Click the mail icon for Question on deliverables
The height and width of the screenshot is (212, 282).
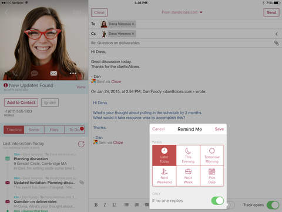(x=8, y=201)
